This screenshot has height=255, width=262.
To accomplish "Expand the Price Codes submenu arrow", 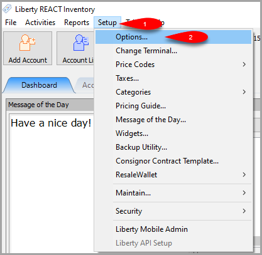I will coord(244,65).
